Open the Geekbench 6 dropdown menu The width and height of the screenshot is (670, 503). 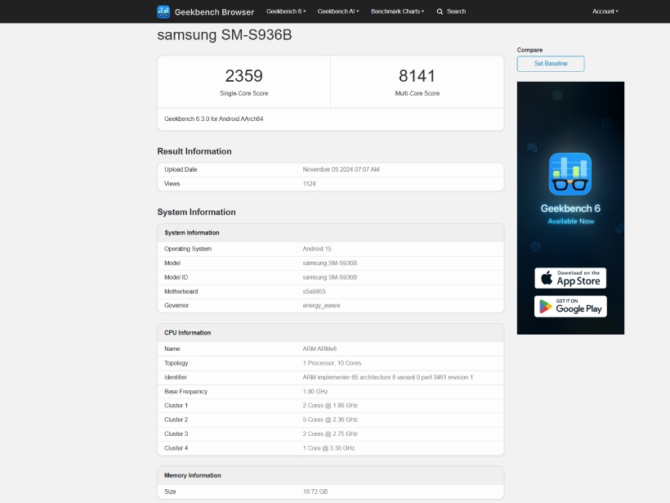tap(286, 11)
